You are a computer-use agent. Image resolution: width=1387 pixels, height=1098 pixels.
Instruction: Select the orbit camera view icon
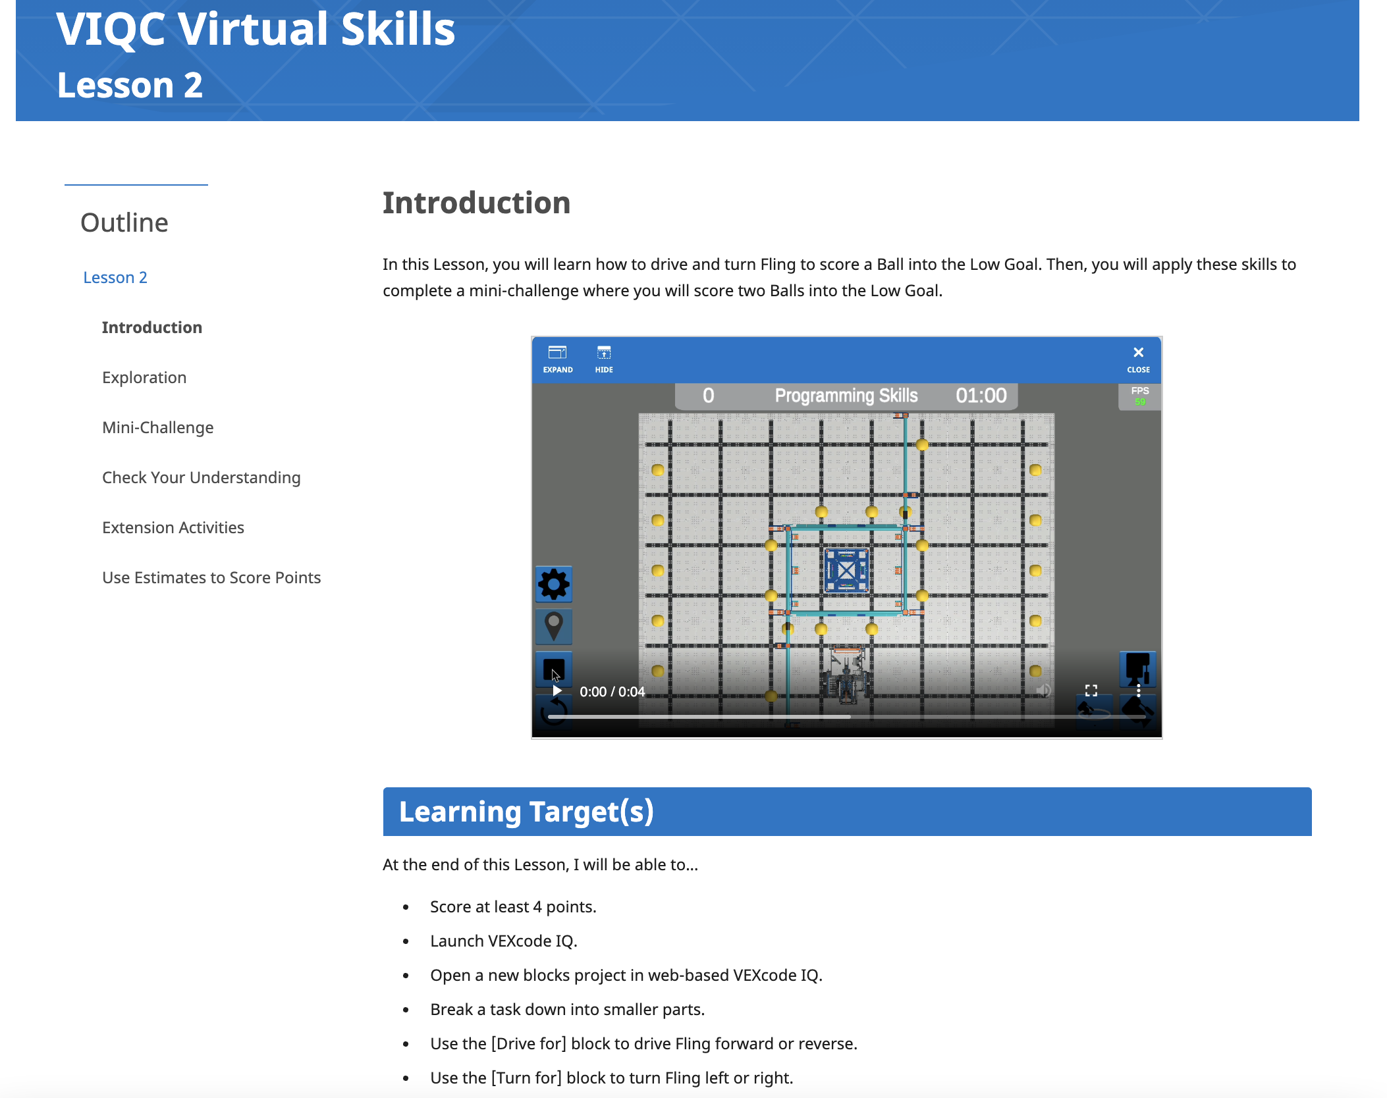coord(1094,712)
